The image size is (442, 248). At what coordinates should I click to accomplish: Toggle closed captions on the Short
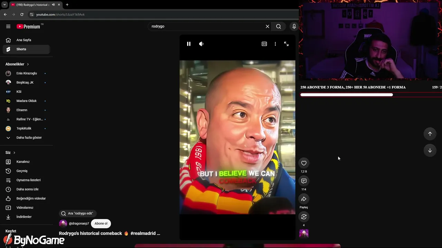point(264,44)
